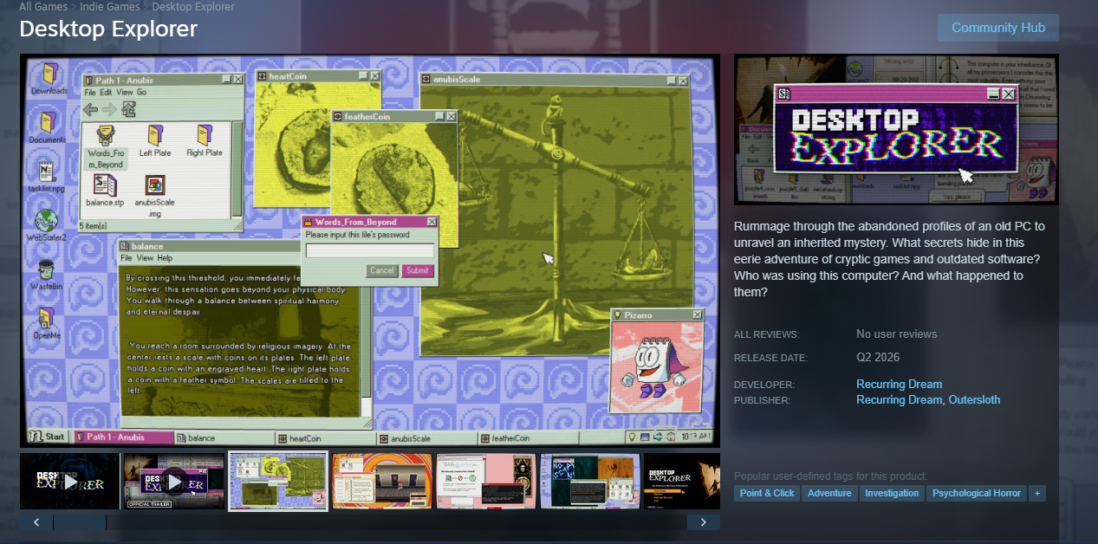Click the Path 1 - Anubis file list scrollbar

(237, 170)
